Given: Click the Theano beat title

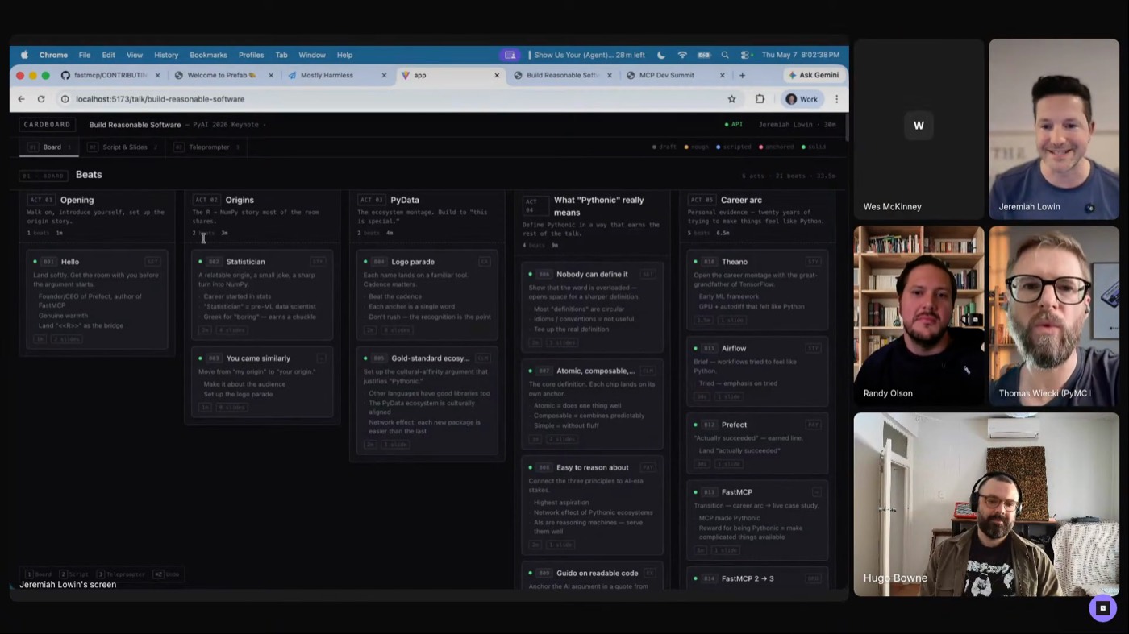Looking at the screenshot, I should (735, 262).
